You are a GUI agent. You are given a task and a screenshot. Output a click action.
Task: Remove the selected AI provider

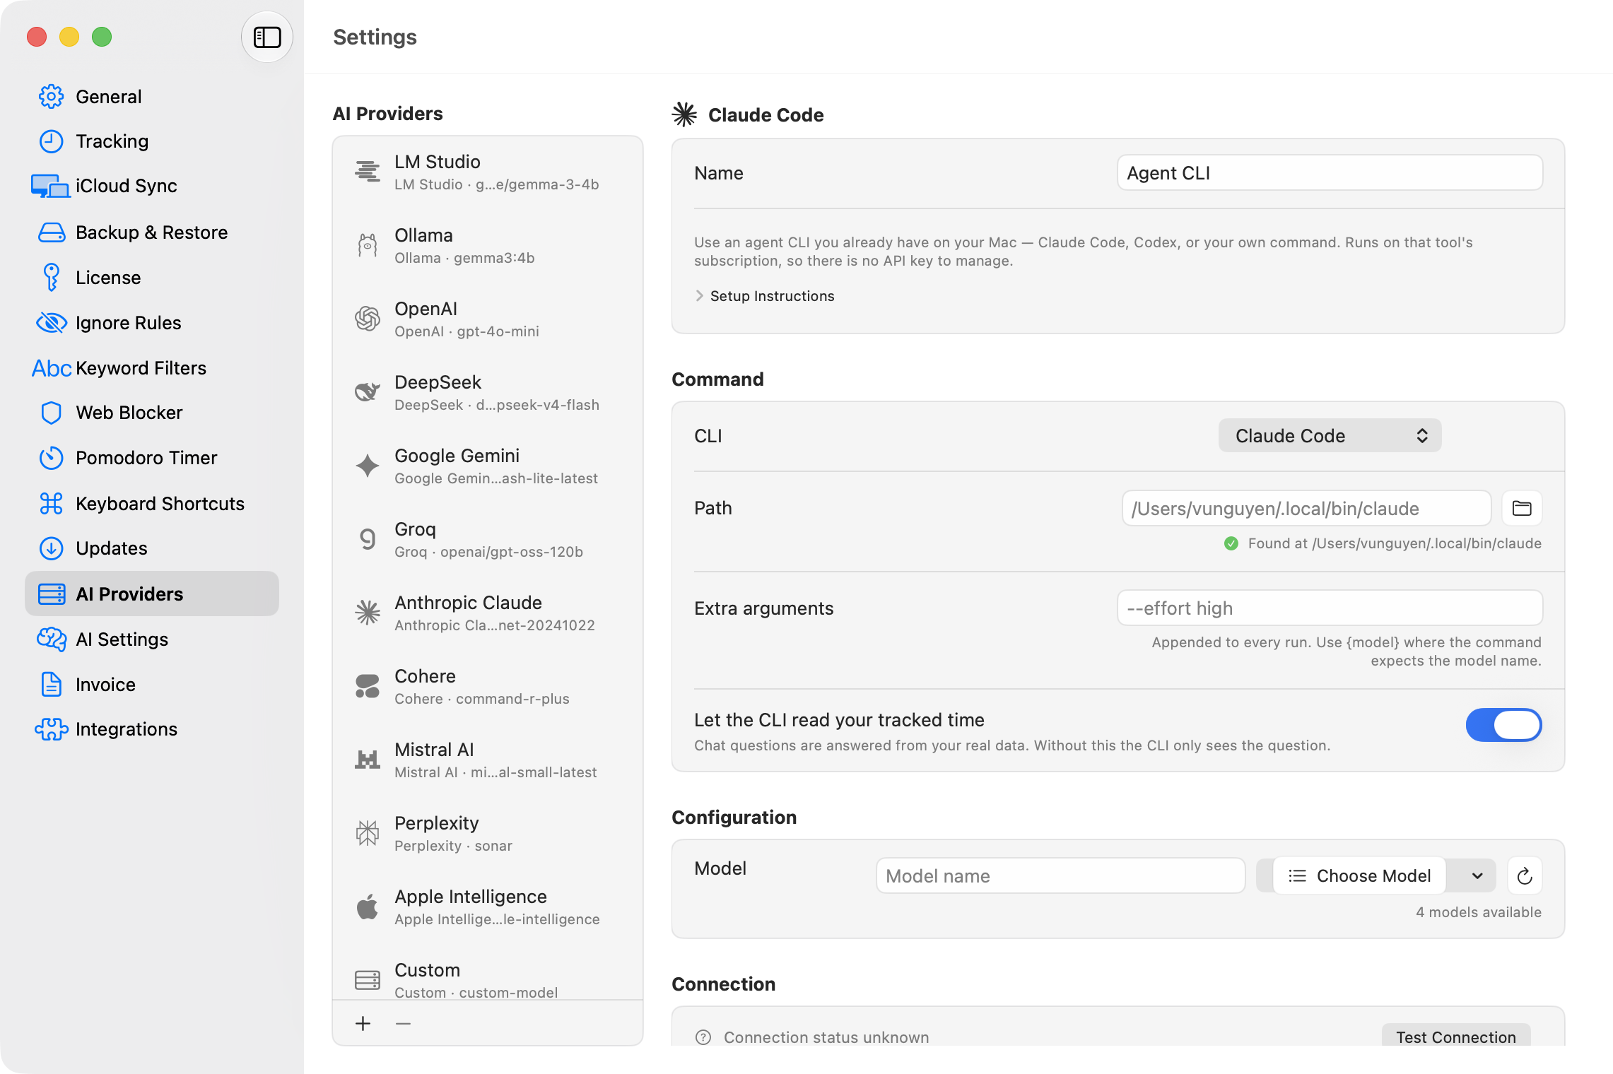[404, 1023]
